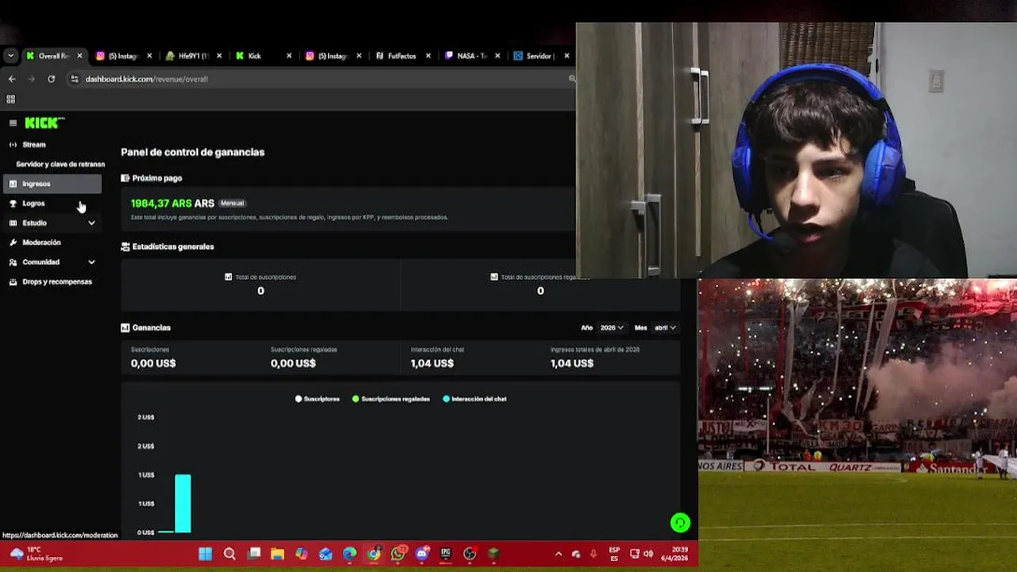Screen dimensions: 1017x572
Task: Open the browser apps grid icon
Action: 11,99
